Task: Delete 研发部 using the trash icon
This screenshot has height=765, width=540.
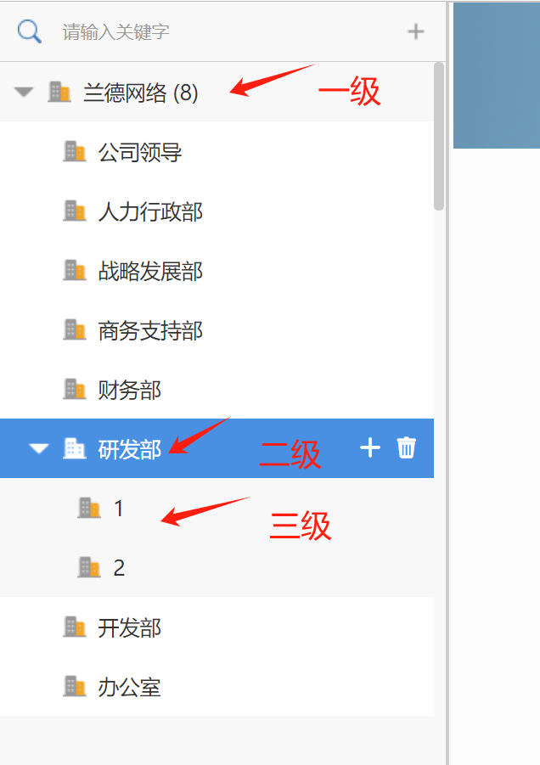Action: 407,447
